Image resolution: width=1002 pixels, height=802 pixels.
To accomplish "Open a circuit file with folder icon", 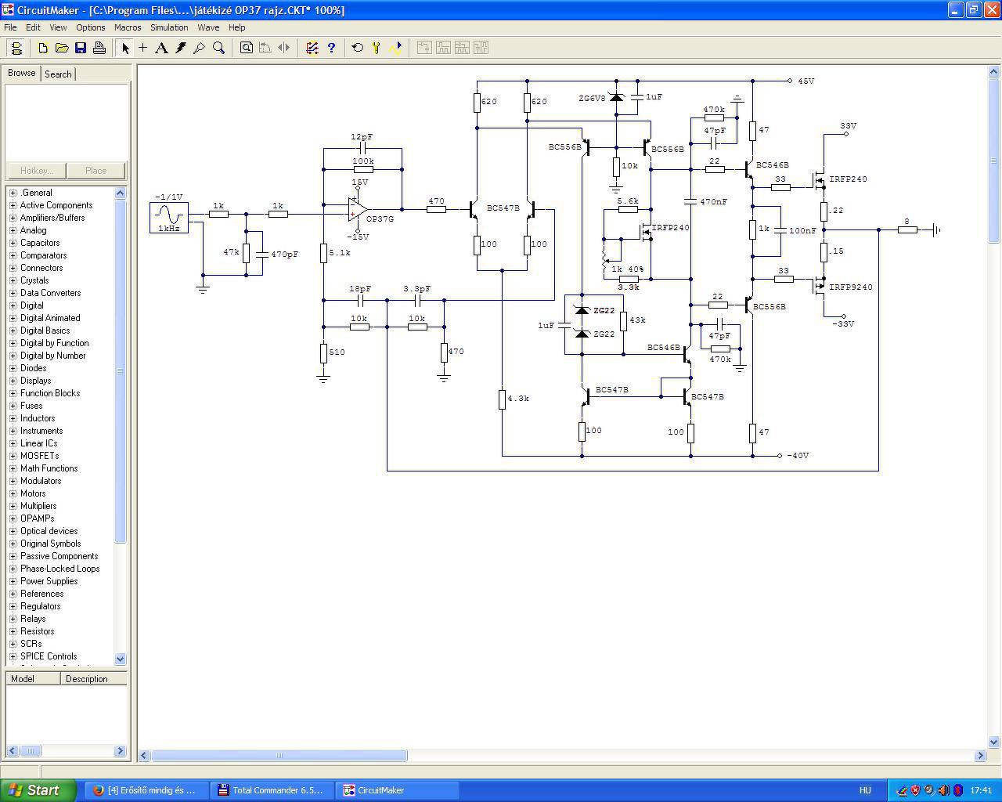I will pos(62,48).
